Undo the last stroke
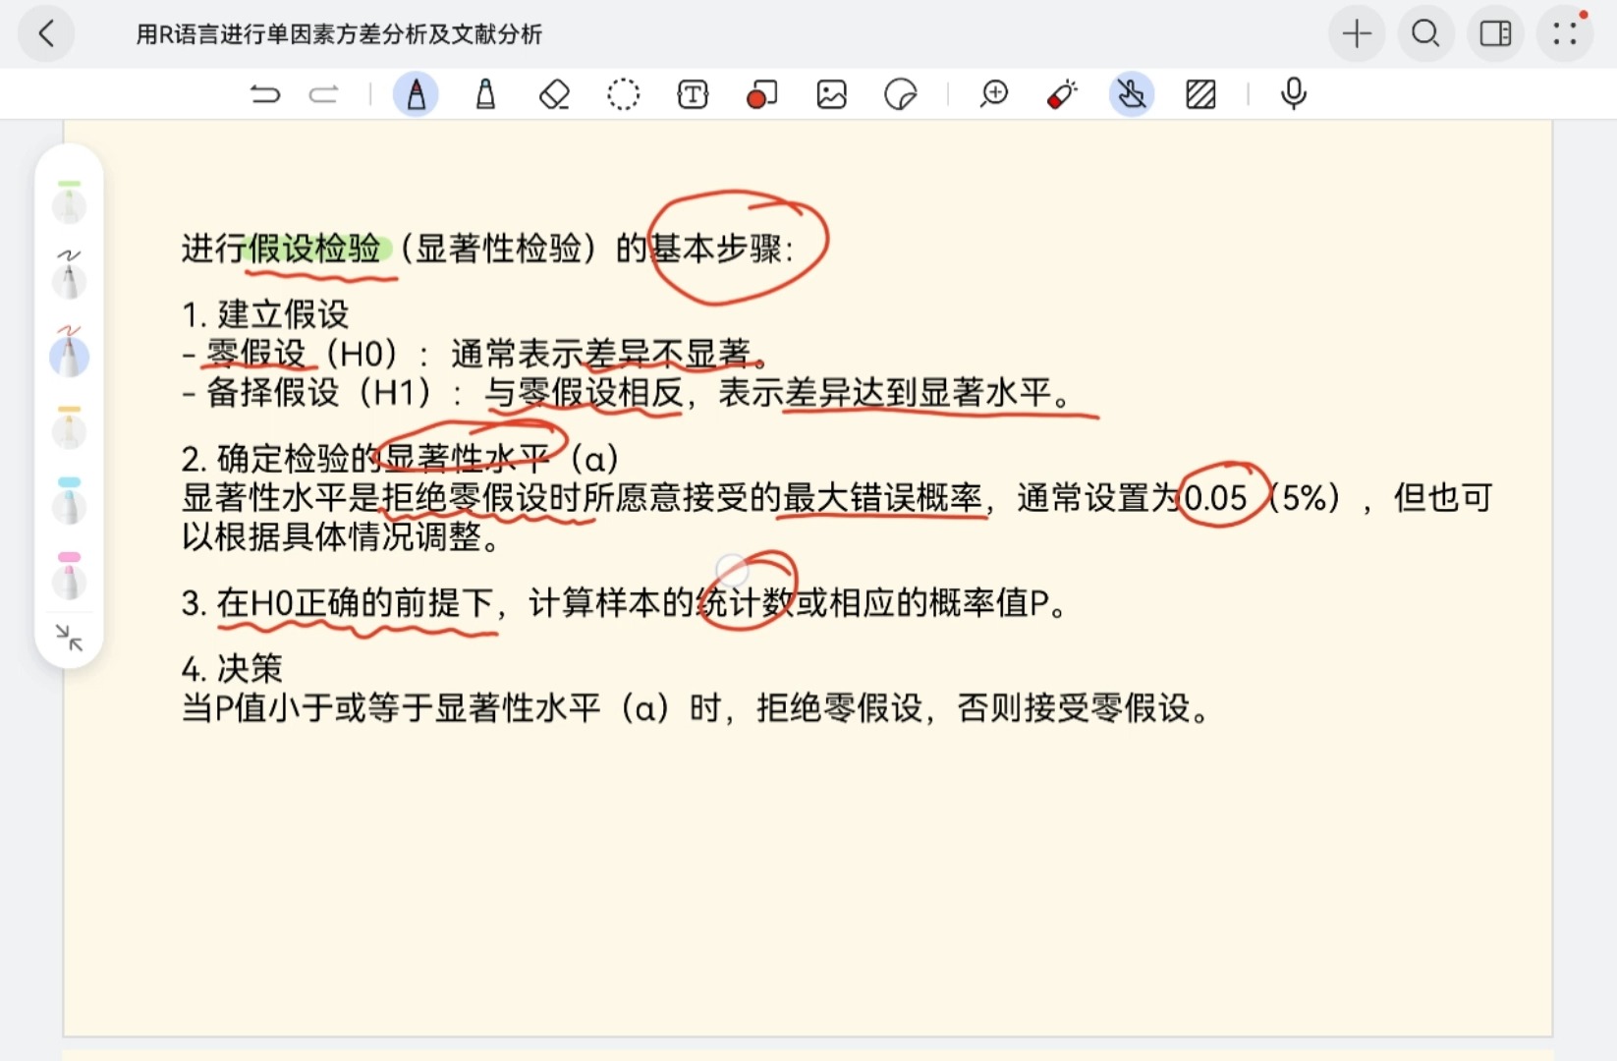 pyautogui.click(x=265, y=94)
